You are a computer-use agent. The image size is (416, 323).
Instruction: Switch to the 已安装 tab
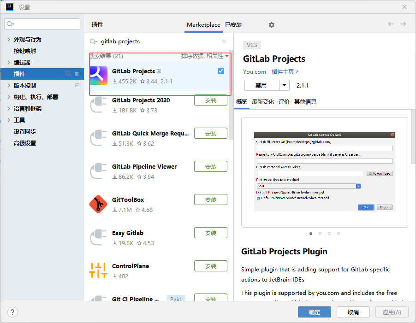tap(233, 25)
